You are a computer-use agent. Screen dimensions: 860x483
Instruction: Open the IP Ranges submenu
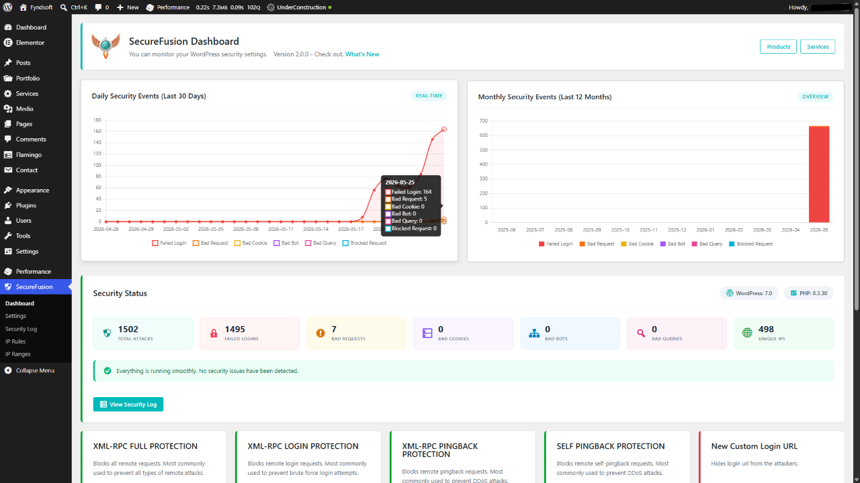pos(18,354)
